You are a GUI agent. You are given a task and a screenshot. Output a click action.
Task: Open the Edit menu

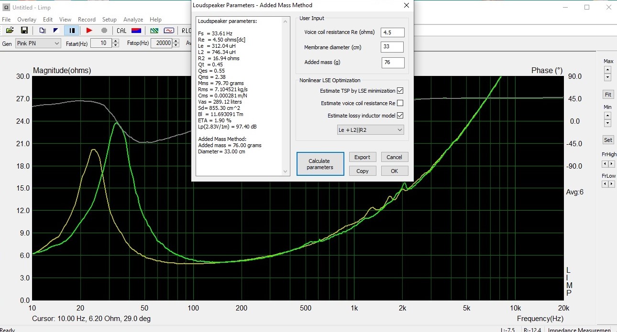click(48, 20)
